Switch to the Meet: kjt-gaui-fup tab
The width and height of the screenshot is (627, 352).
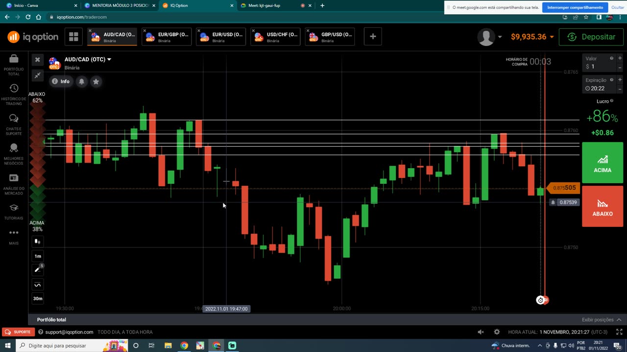(275, 5)
